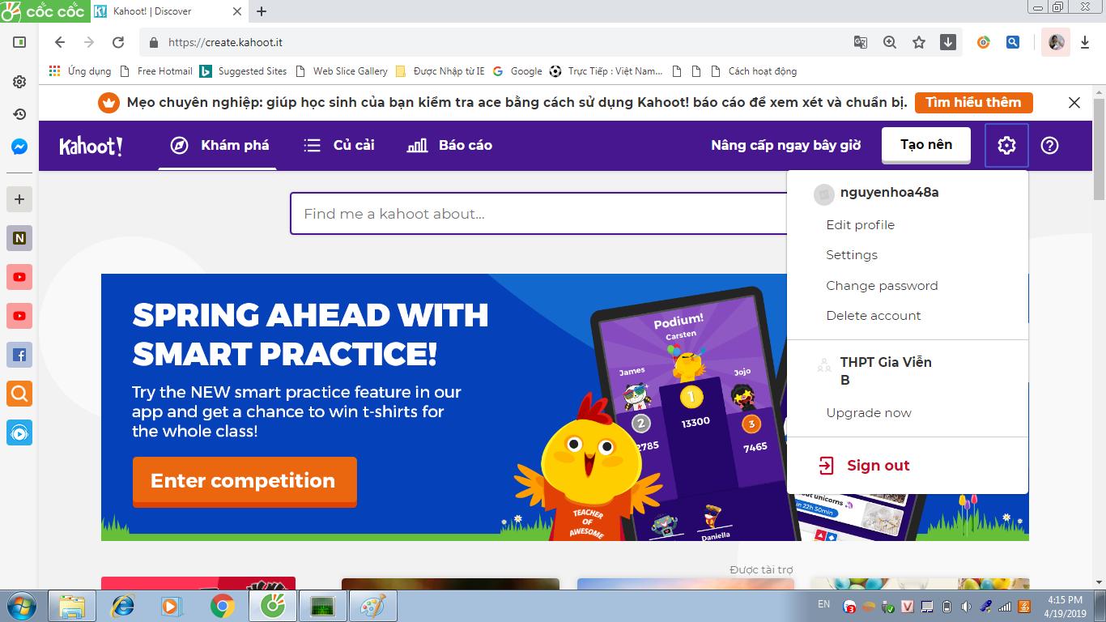Image resolution: width=1106 pixels, height=622 pixels.
Task: Click EN language indicator in taskbar
Action: point(823,604)
